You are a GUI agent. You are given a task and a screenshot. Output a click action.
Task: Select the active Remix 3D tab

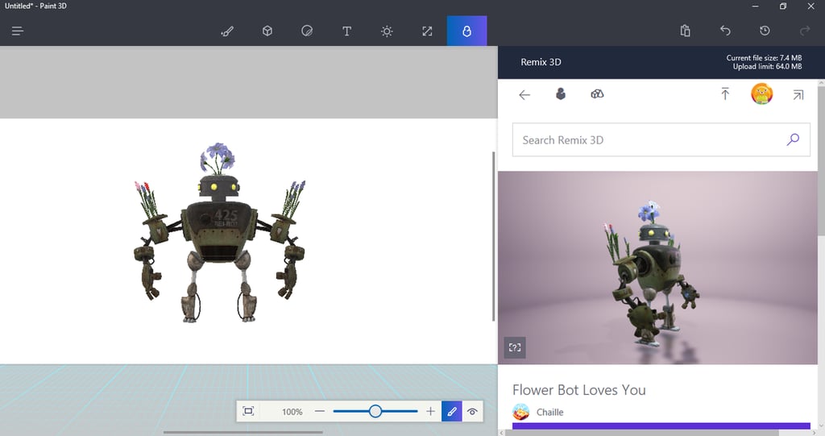pyautogui.click(x=466, y=31)
